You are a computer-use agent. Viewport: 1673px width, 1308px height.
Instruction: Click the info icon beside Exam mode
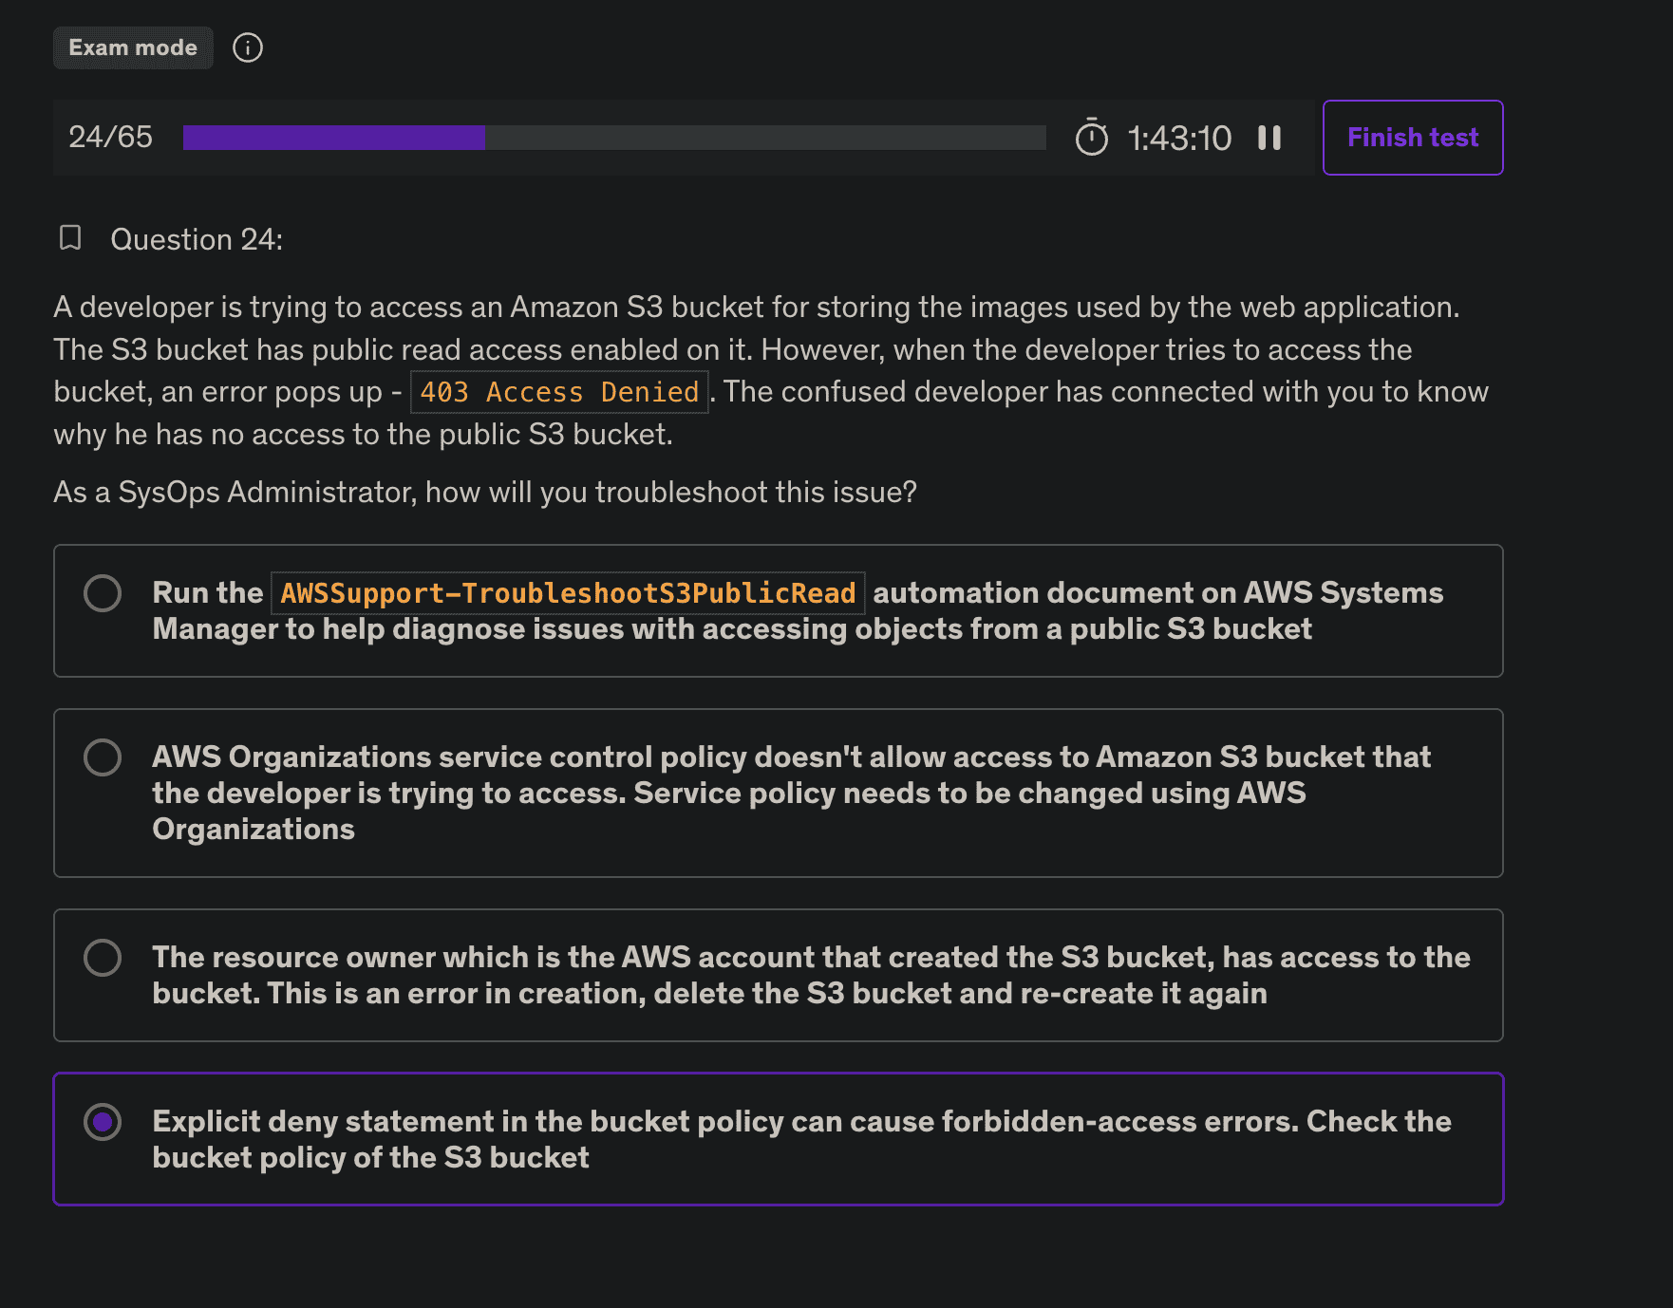(x=248, y=47)
